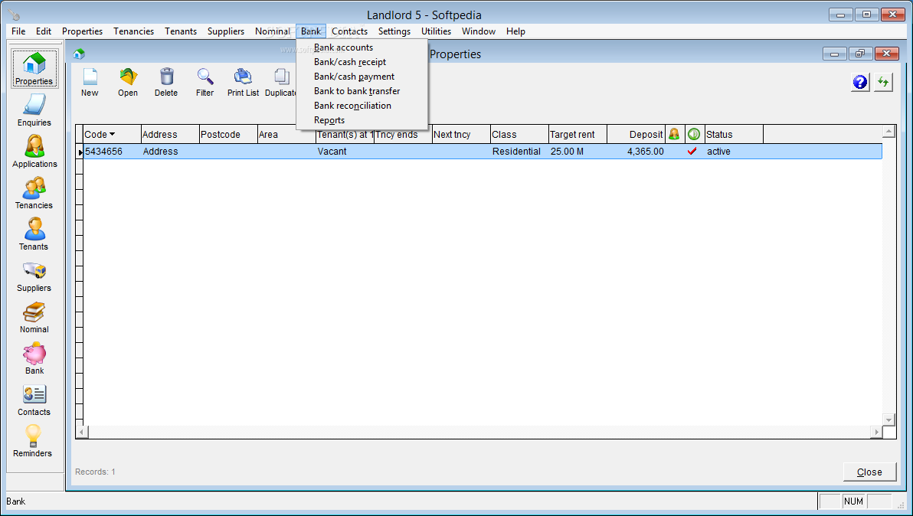The image size is (913, 516).
Task: Open the Utilities menu
Action: (x=436, y=31)
